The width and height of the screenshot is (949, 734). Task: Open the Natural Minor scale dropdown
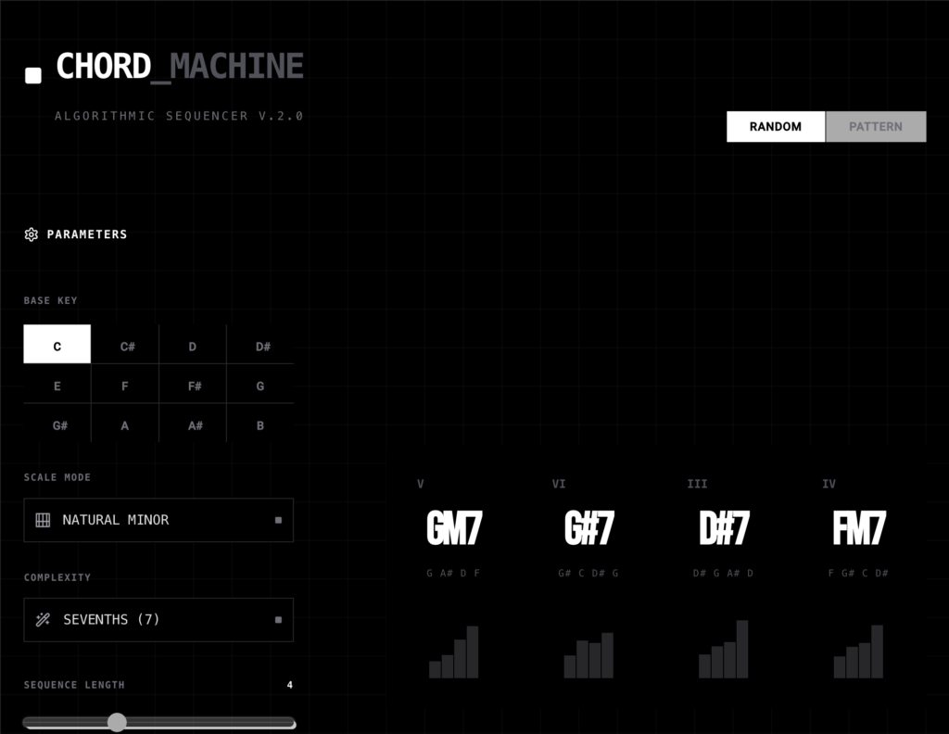click(158, 520)
